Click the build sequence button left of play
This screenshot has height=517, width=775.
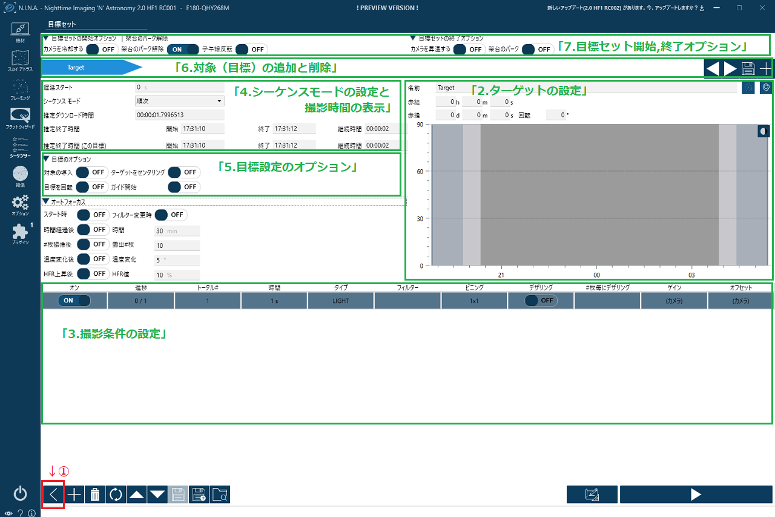coord(592,495)
